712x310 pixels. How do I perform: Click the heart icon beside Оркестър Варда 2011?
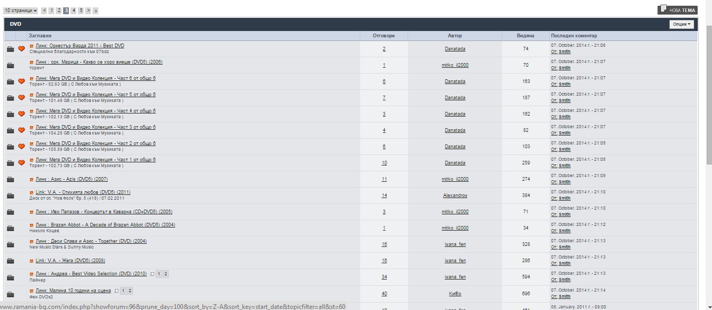pos(22,49)
